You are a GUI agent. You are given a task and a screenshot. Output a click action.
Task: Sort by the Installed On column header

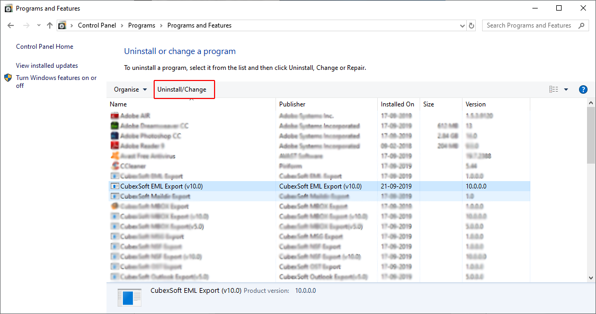coord(399,104)
